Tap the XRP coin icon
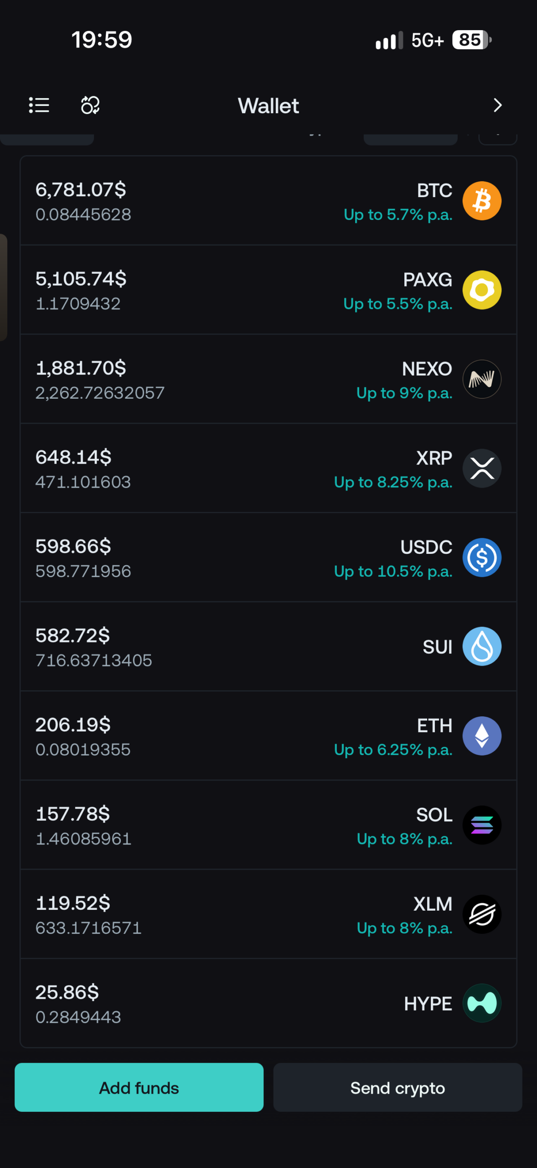 point(482,469)
